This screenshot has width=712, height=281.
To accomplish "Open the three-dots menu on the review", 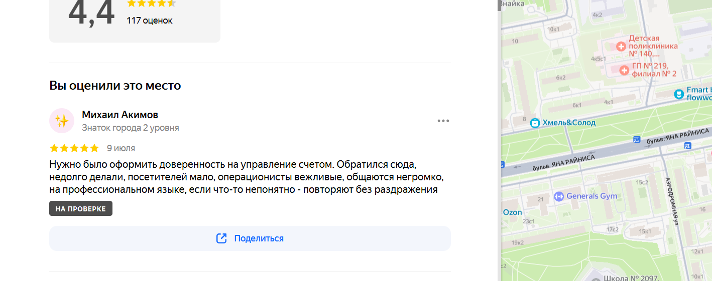I will tap(443, 121).
